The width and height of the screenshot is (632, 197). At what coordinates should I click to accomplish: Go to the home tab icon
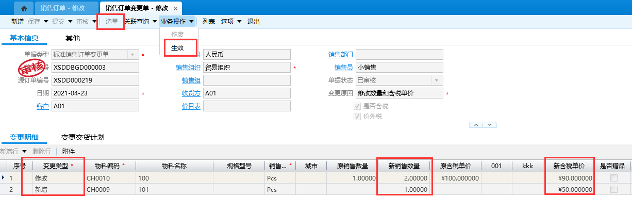(24, 9)
